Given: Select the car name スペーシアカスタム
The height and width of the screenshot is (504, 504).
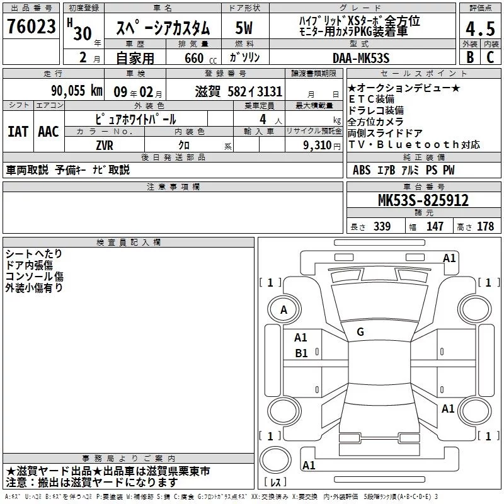Looking at the screenshot, I should (x=163, y=28).
